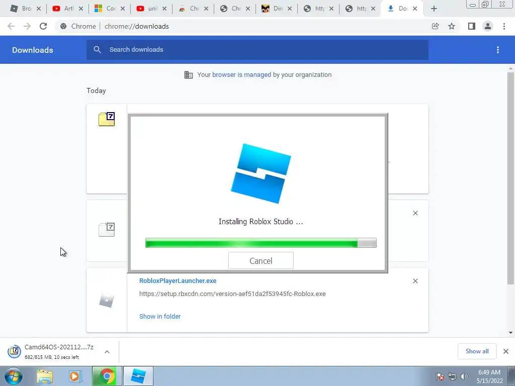Reload the downloads page

(43, 26)
